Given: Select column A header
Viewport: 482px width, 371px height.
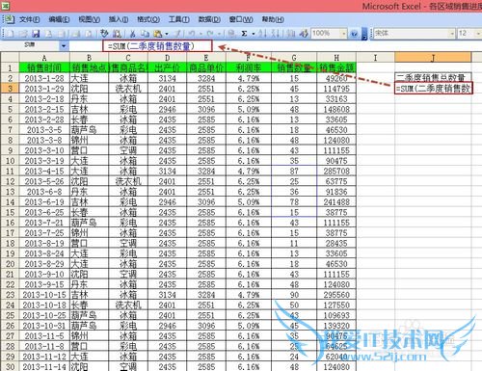Looking at the screenshot, I should (x=44, y=58).
